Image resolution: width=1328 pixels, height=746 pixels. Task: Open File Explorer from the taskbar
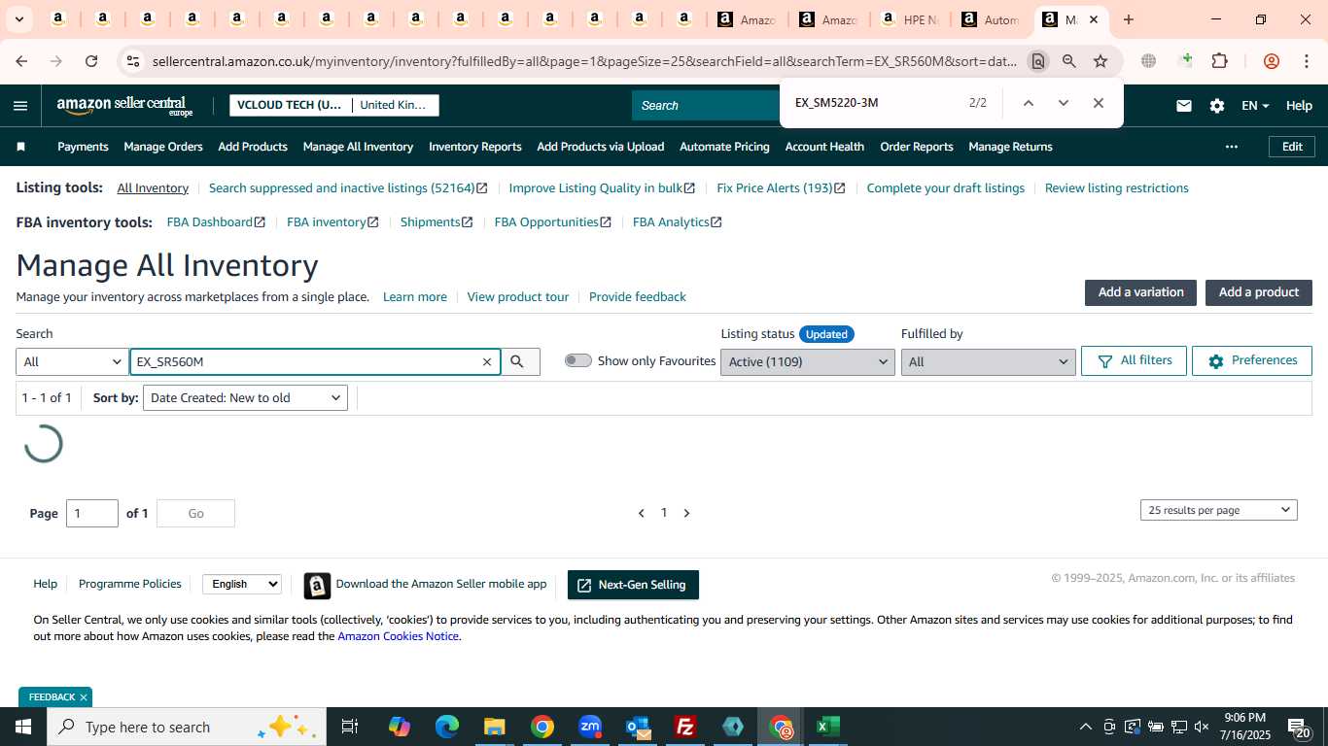point(494,727)
